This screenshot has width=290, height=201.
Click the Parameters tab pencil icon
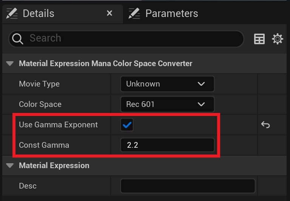pos(134,14)
